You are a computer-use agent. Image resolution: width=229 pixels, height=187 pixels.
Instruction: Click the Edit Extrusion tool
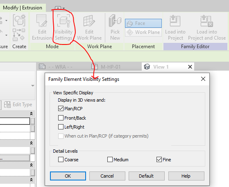(x=42, y=27)
